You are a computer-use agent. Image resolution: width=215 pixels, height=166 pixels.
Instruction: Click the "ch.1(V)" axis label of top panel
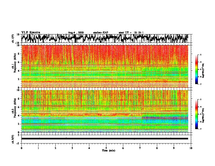13,39
